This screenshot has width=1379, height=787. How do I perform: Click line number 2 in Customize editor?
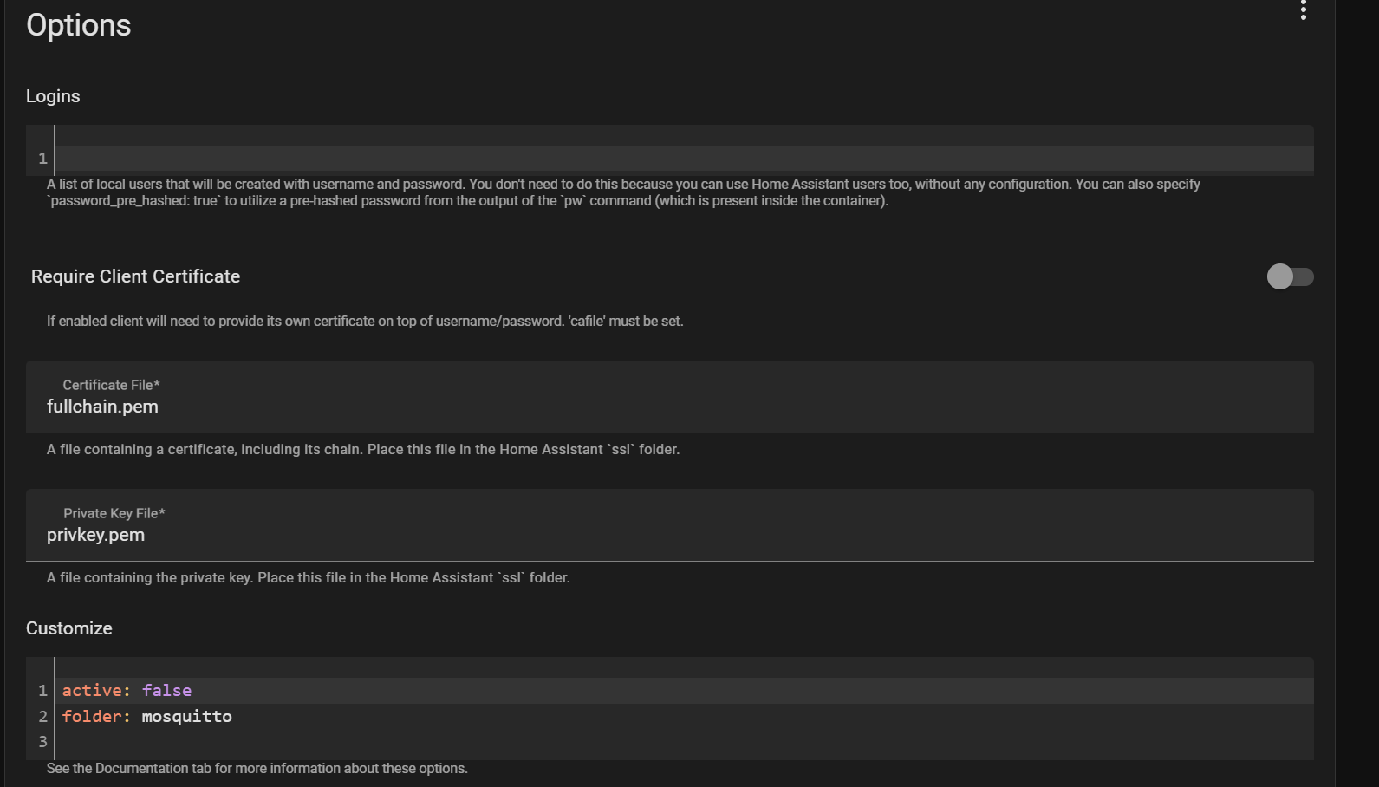(42, 717)
